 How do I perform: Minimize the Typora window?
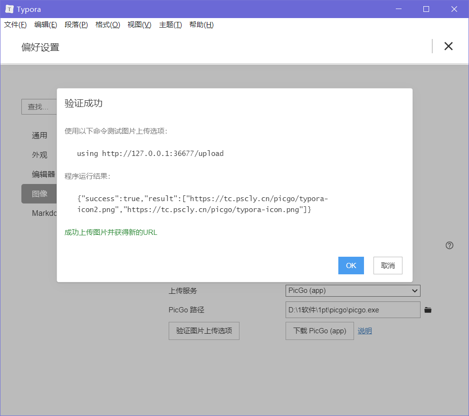click(398, 10)
